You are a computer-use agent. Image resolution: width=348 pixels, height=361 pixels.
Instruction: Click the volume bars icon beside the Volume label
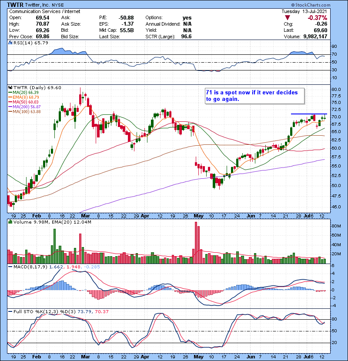pos(10,222)
